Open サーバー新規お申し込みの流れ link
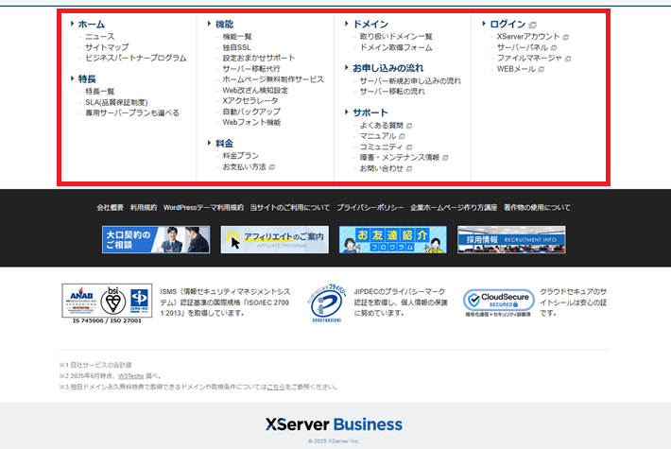This screenshot has height=449, width=671. (410, 81)
